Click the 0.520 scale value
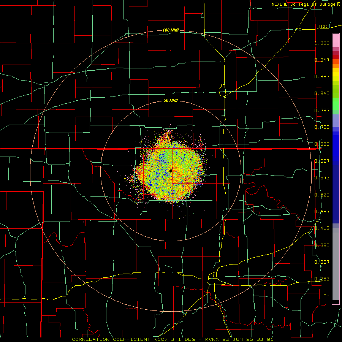 coord(322,195)
